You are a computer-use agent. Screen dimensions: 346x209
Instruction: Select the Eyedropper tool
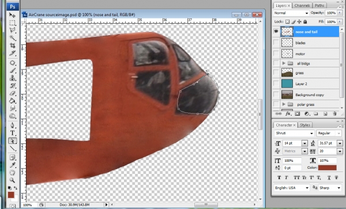pyautogui.click(x=12, y=165)
